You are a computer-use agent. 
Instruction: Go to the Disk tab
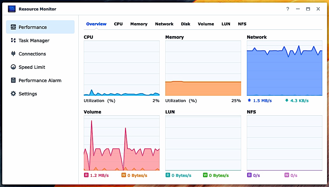coord(186,24)
